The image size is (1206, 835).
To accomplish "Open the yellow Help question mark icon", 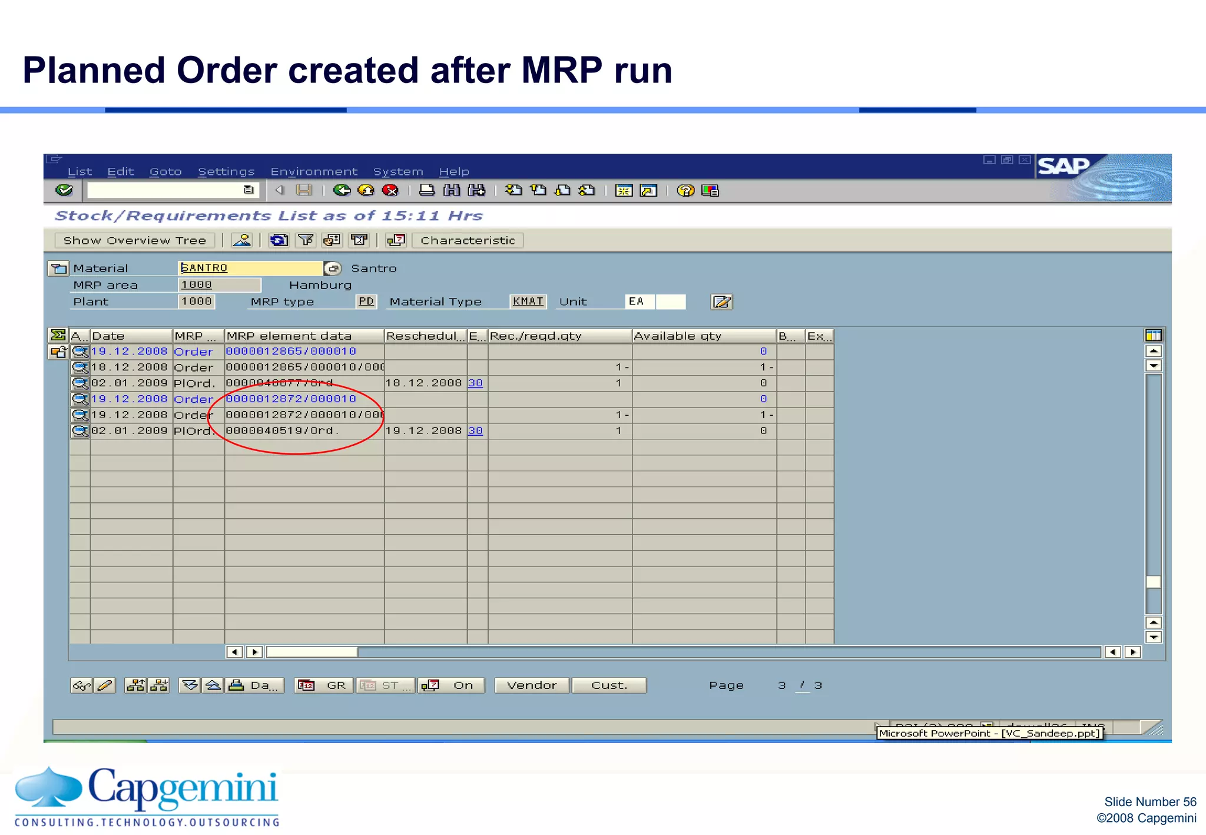I will click(x=685, y=190).
